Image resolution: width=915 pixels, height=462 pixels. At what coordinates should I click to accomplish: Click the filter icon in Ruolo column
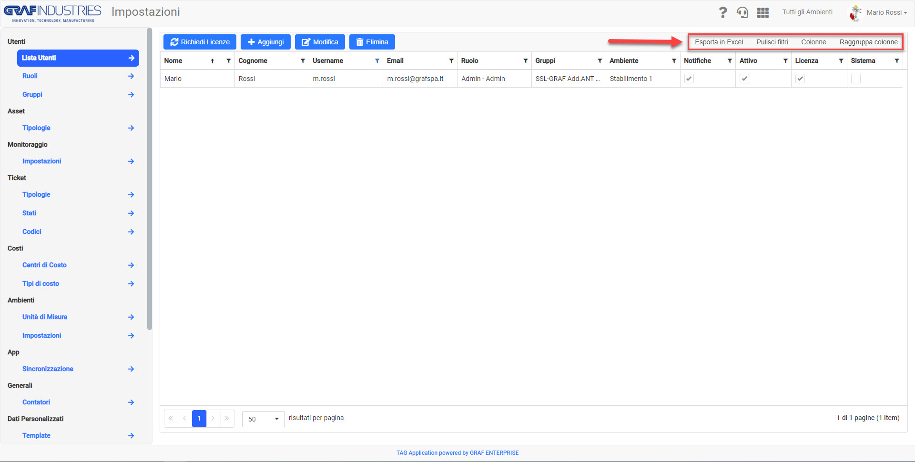click(x=526, y=61)
